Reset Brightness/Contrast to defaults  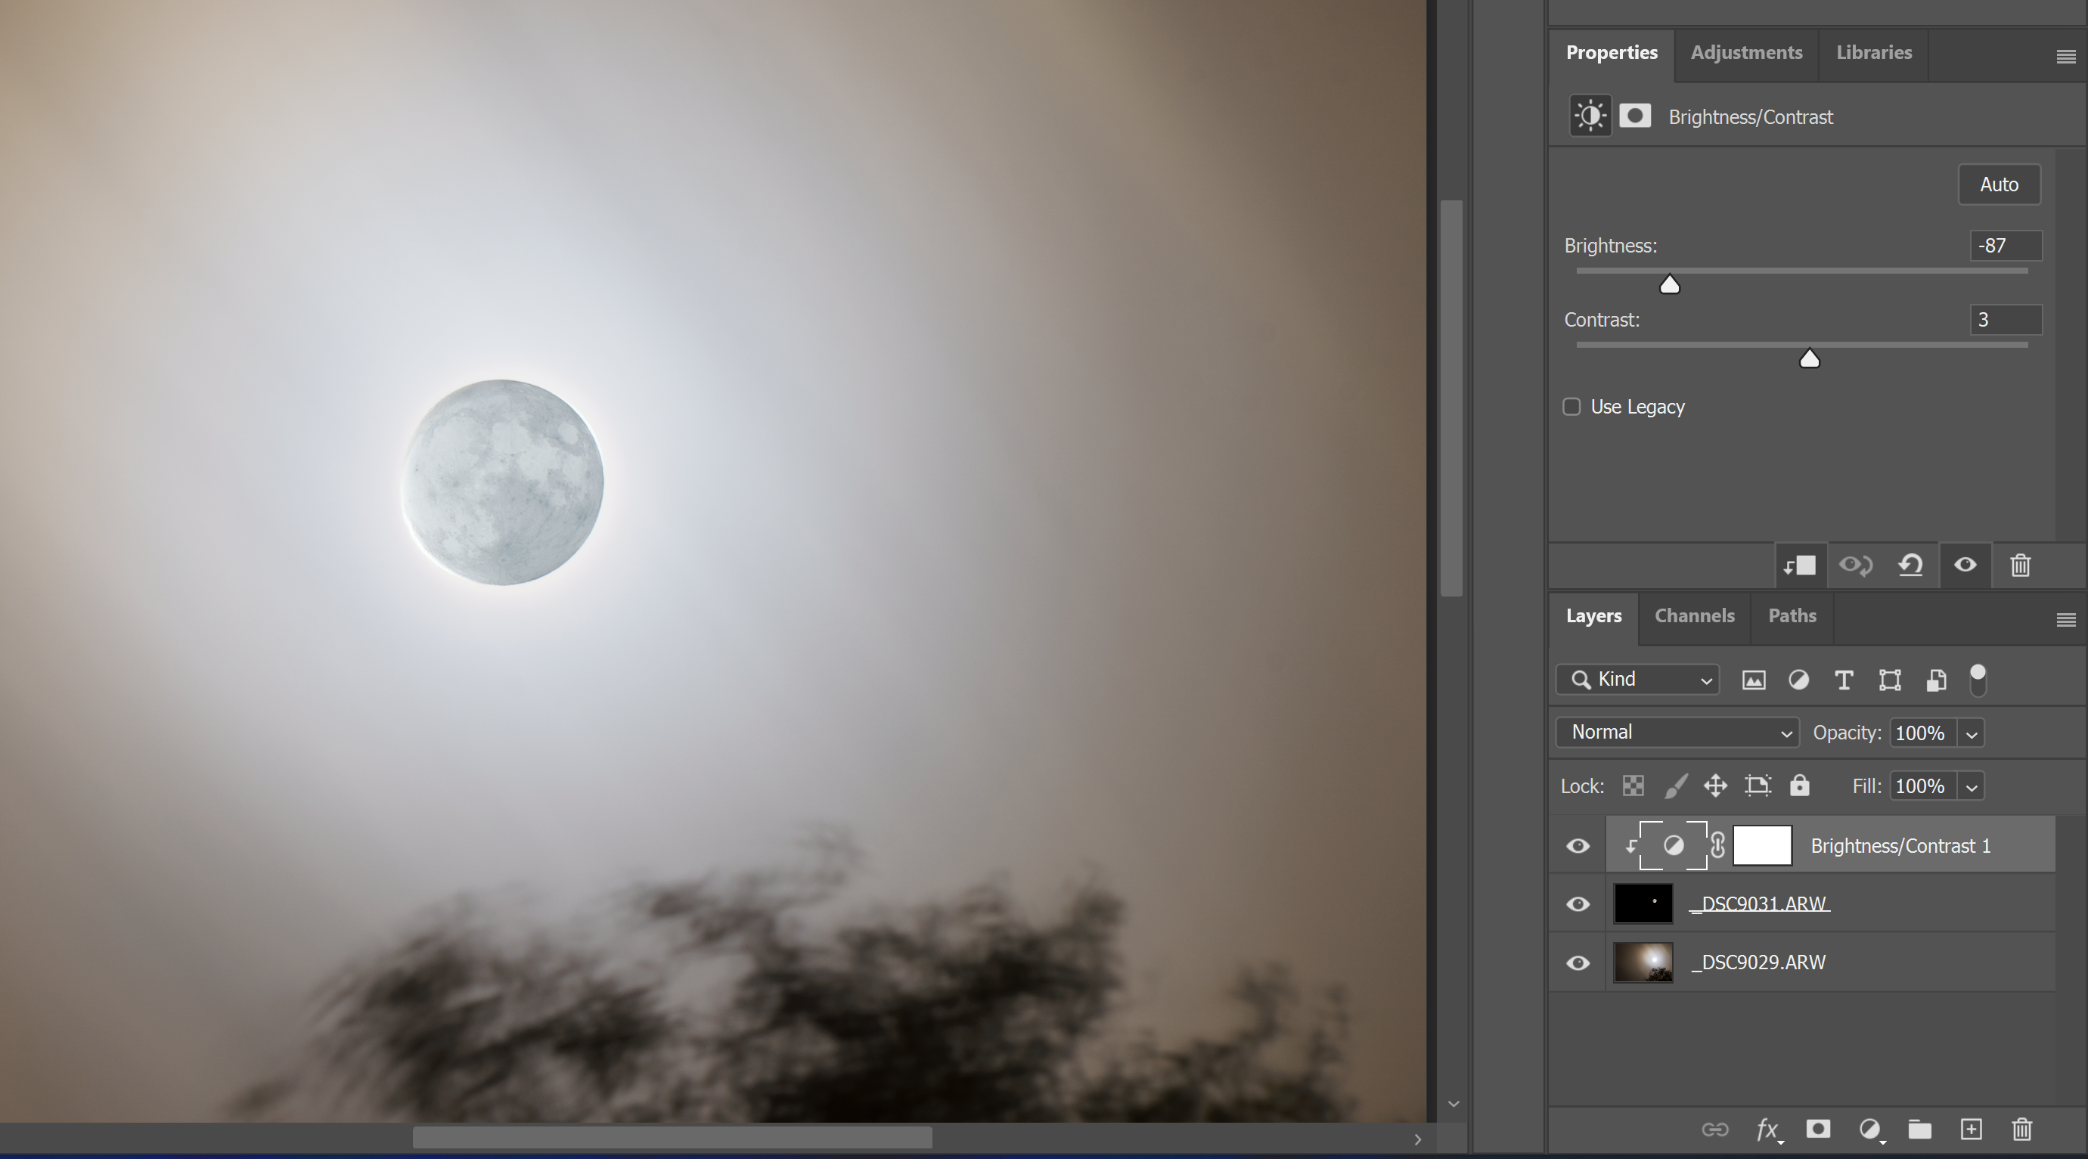1910,566
